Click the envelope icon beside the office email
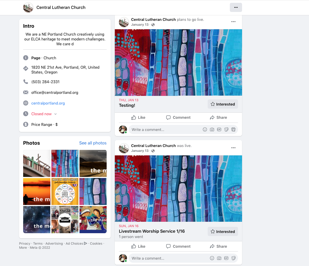This screenshot has width=309, height=266. (26, 92)
